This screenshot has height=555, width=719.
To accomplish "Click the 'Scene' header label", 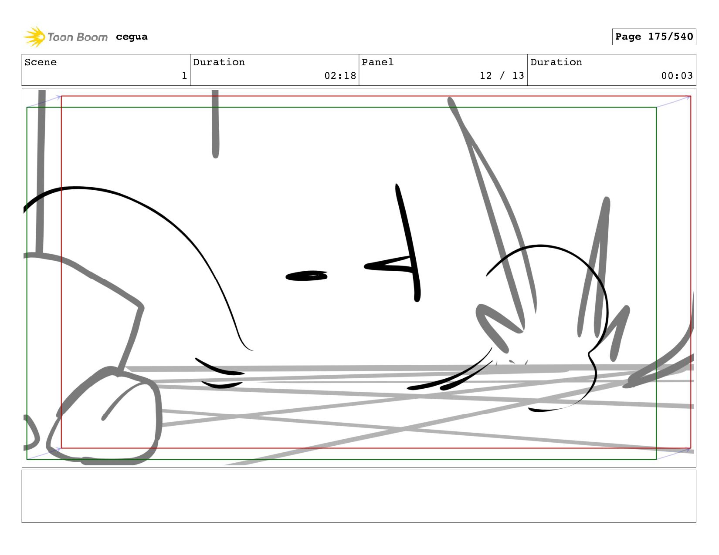I will click(x=41, y=62).
